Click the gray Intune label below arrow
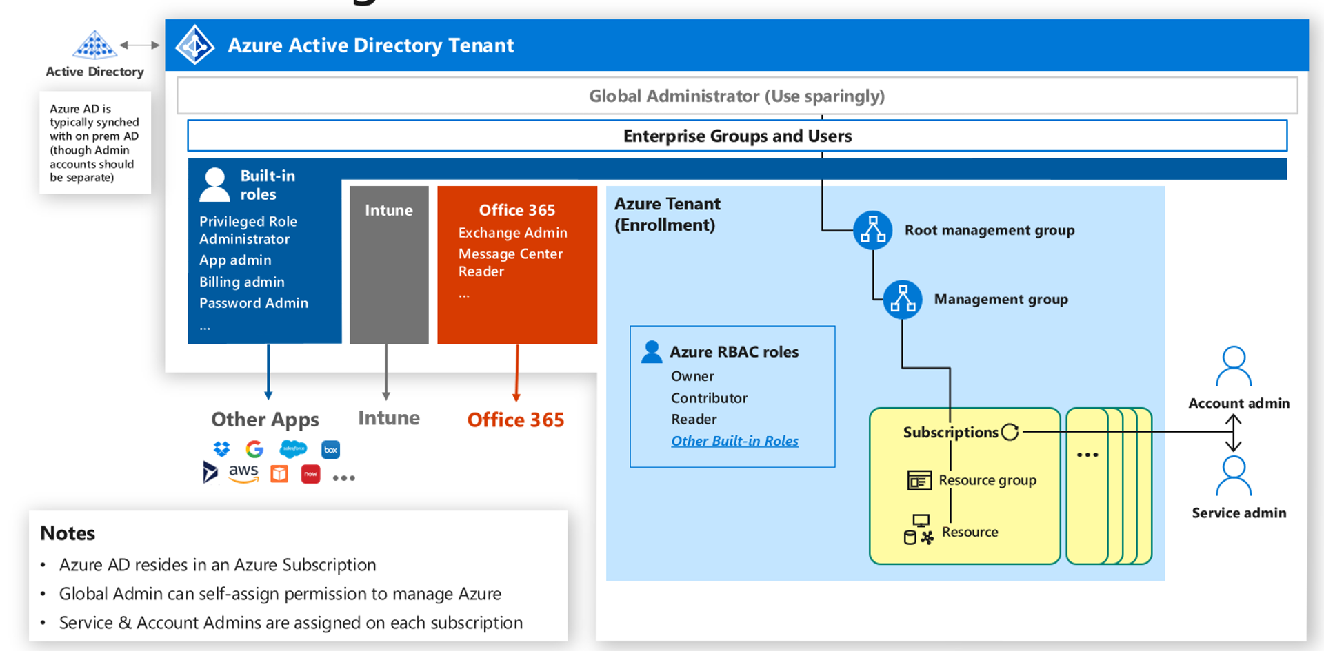1324x651 pixels. (389, 418)
